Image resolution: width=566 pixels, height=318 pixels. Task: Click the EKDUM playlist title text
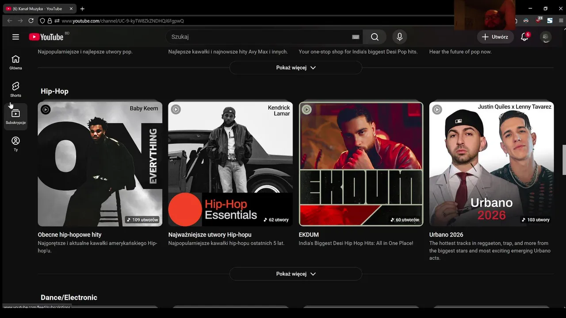click(309, 235)
